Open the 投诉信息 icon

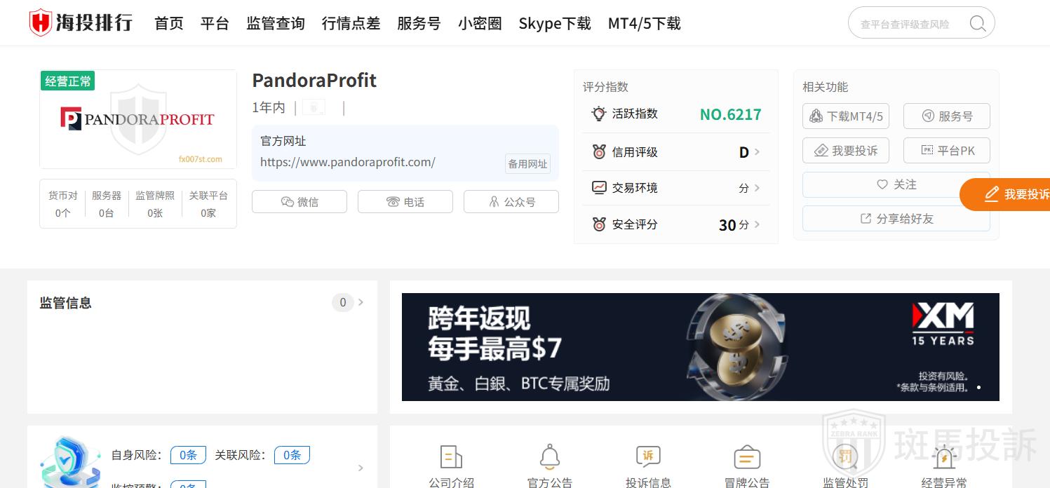648,457
